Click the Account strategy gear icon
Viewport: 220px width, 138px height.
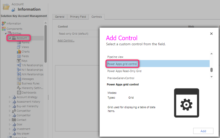(x=14, y=97)
